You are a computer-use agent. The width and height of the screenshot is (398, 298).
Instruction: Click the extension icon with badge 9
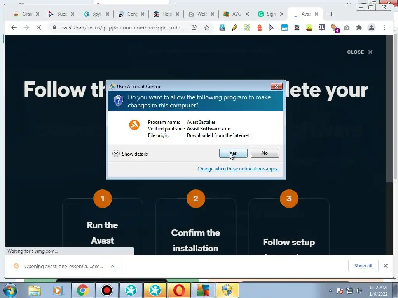click(x=335, y=28)
